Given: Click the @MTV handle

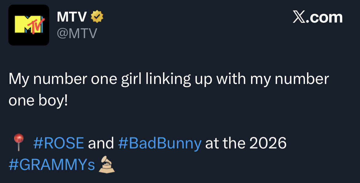Looking at the screenshot, I should [x=77, y=33].
